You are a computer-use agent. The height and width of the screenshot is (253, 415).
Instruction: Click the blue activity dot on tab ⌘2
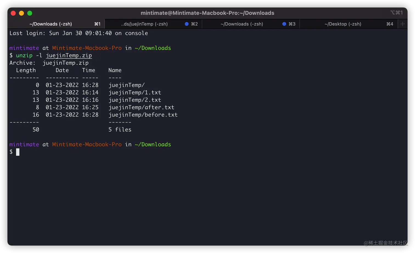coord(187,24)
